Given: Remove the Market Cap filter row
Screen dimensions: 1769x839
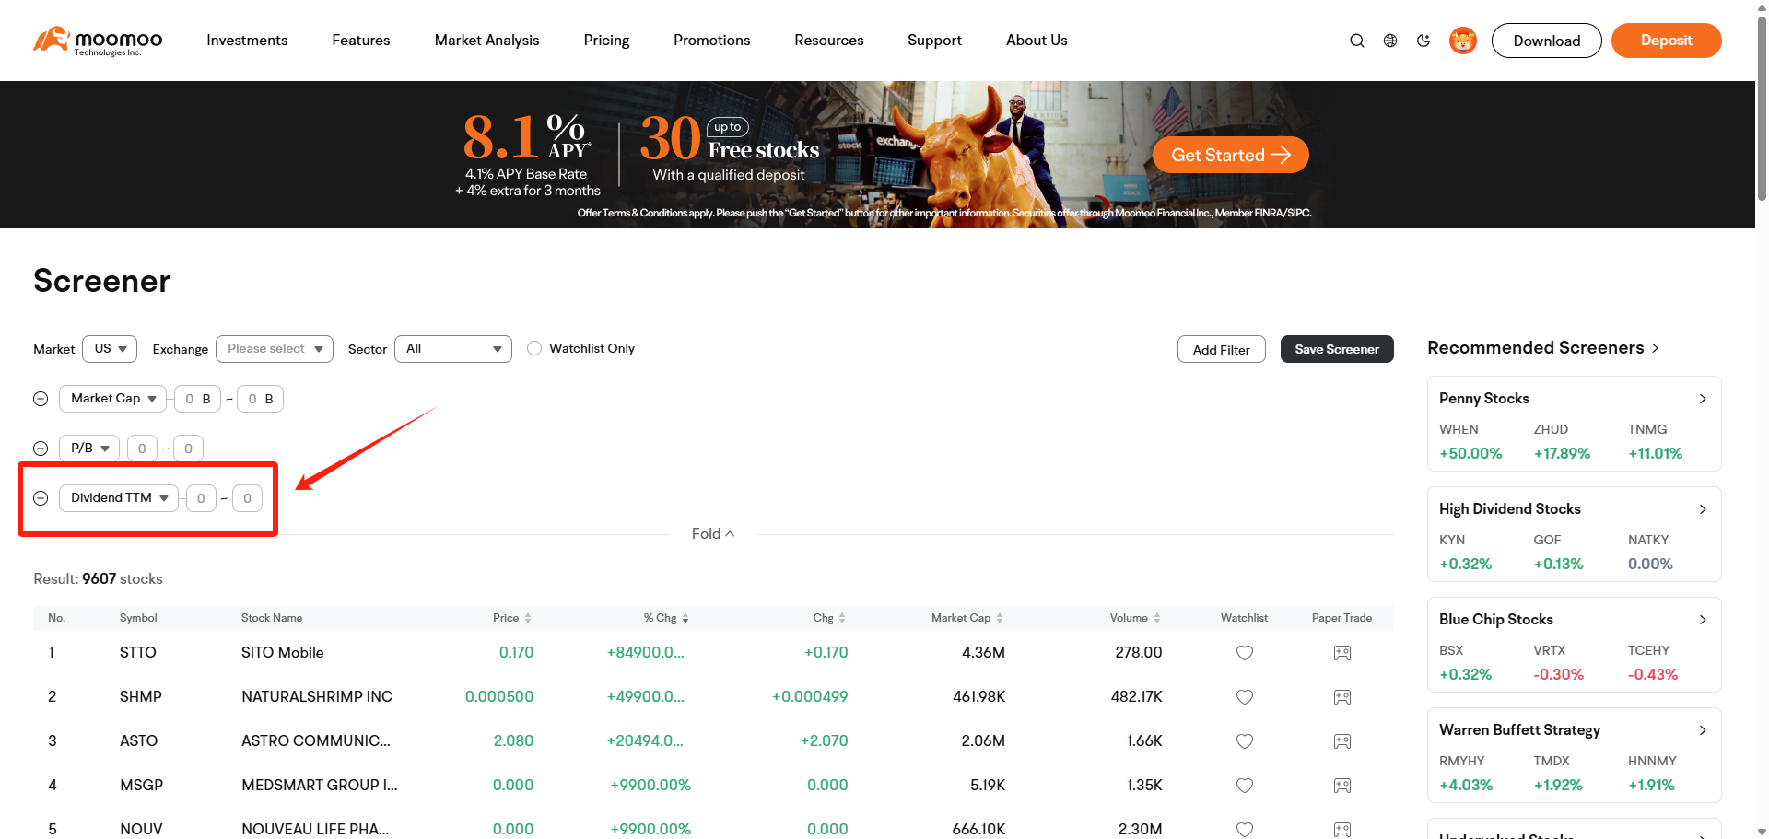Looking at the screenshot, I should tap(41, 399).
